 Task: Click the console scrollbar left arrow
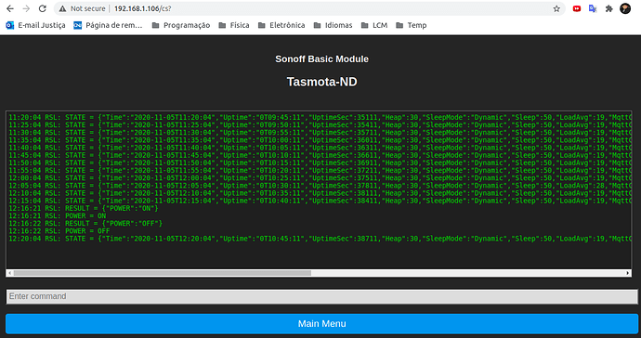pos(10,273)
